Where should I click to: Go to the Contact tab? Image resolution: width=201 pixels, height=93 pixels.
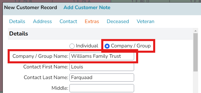click(68, 21)
